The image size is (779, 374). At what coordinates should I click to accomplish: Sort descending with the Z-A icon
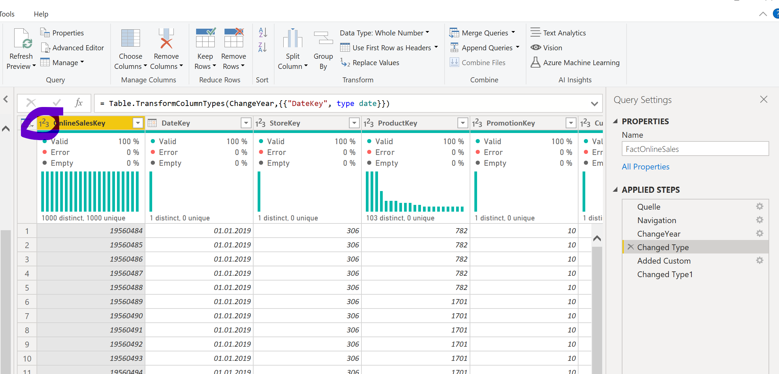point(263,47)
